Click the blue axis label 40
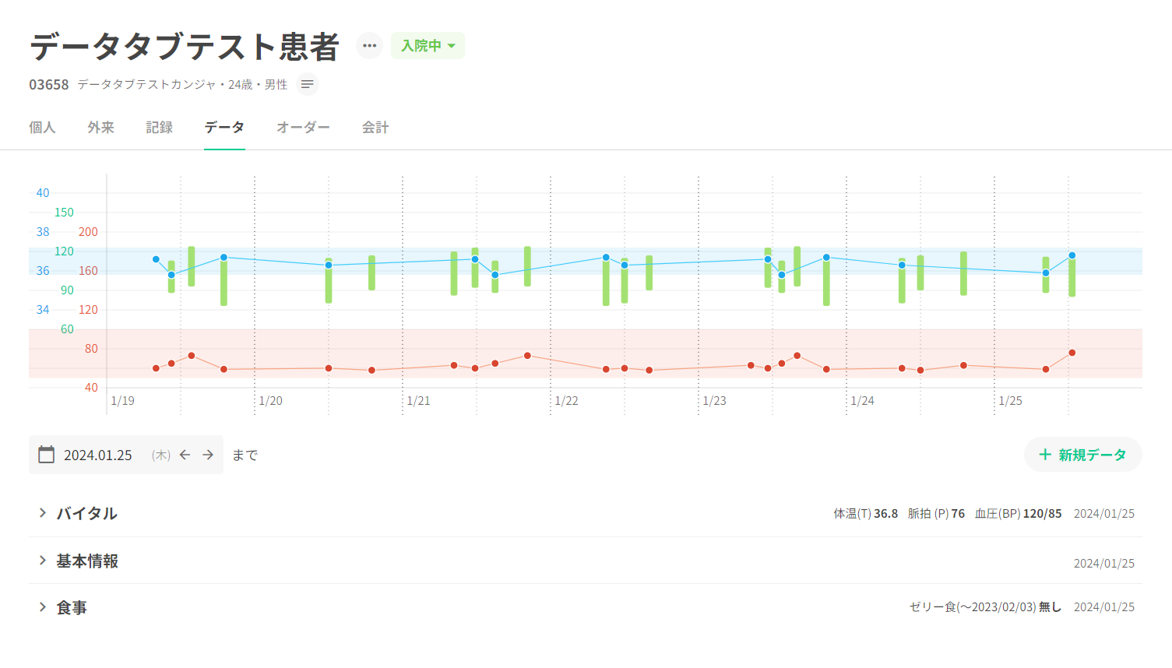 [x=43, y=193]
